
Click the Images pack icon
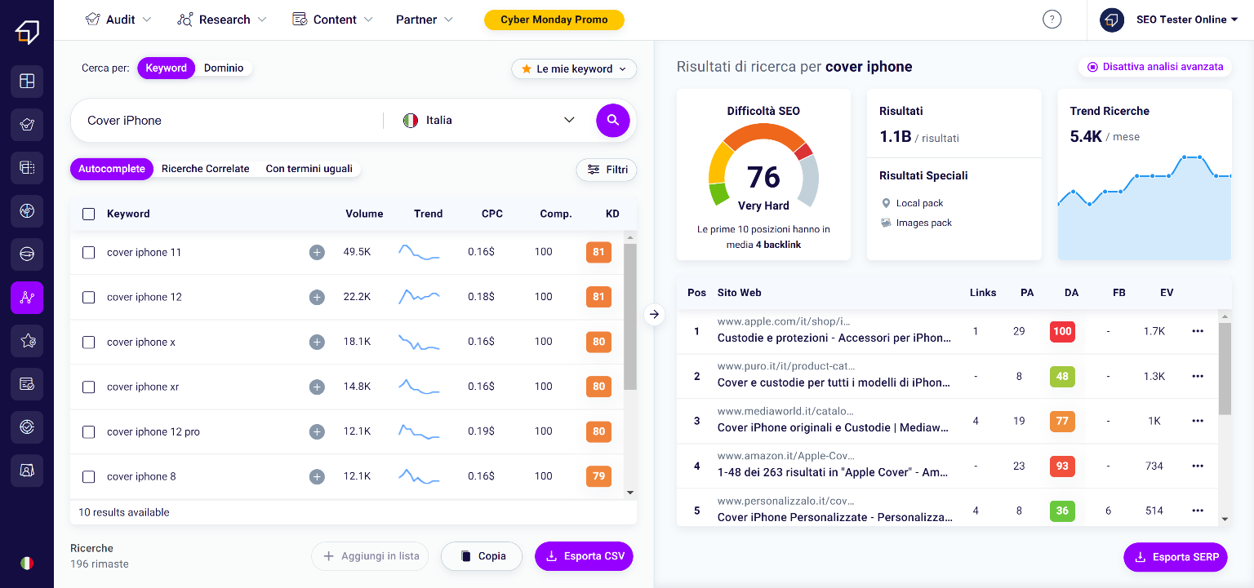(886, 223)
